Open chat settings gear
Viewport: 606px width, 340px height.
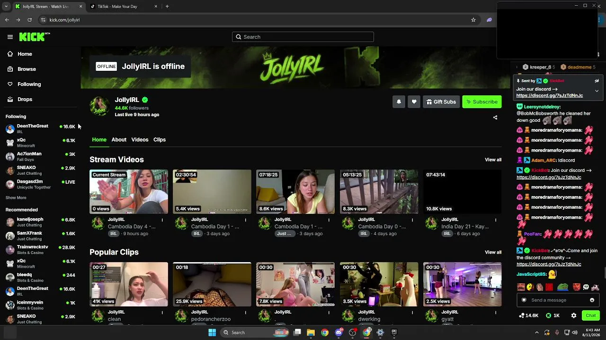coord(574,315)
